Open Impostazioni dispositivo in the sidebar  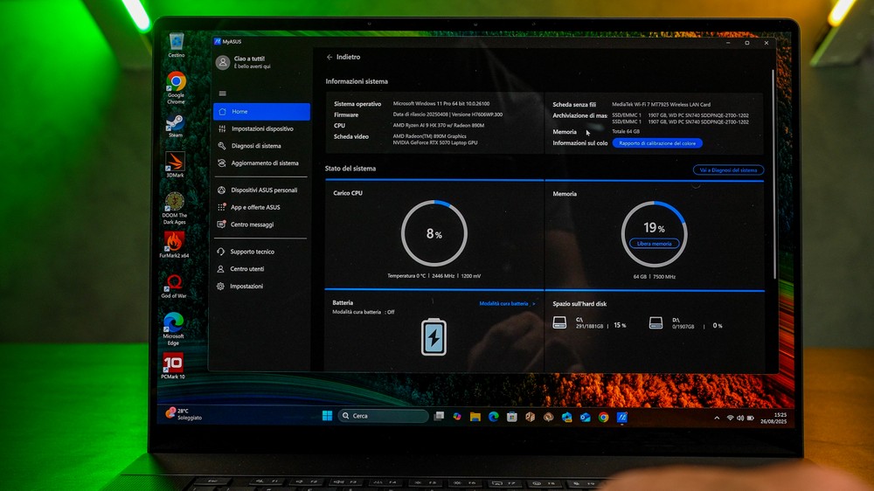point(261,128)
